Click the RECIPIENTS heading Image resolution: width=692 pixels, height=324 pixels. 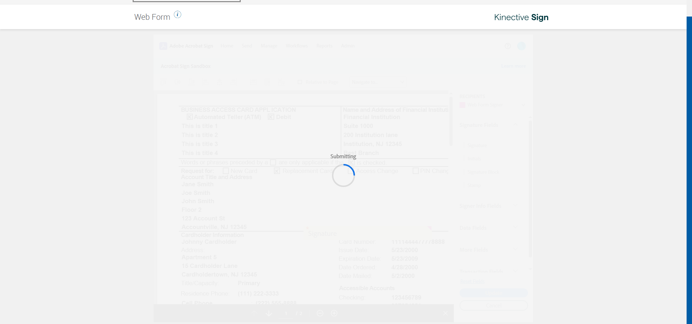point(472,96)
